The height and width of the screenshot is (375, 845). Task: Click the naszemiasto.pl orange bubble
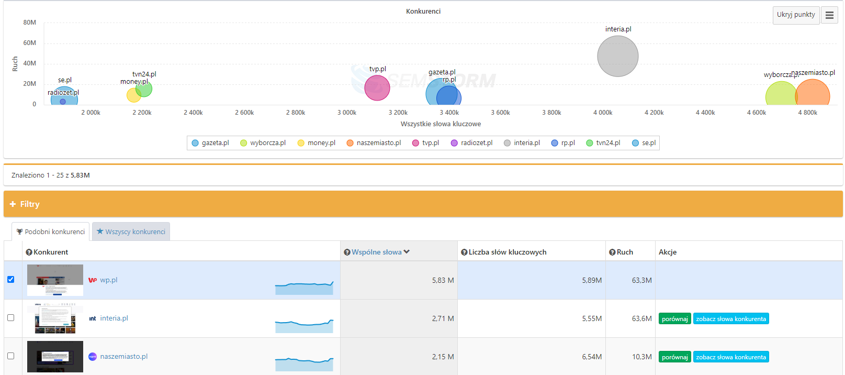[x=813, y=93]
